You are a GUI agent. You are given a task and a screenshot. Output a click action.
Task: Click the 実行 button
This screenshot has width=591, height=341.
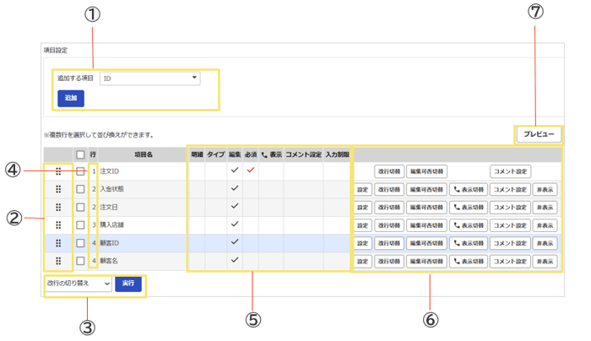pyautogui.click(x=128, y=284)
